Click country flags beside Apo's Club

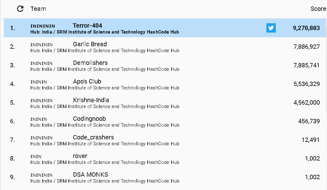[x=39, y=82]
